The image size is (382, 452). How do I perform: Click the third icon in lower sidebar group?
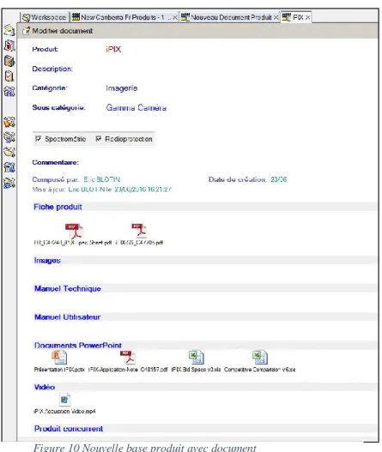pyautogui.click(x=9, y=152)
